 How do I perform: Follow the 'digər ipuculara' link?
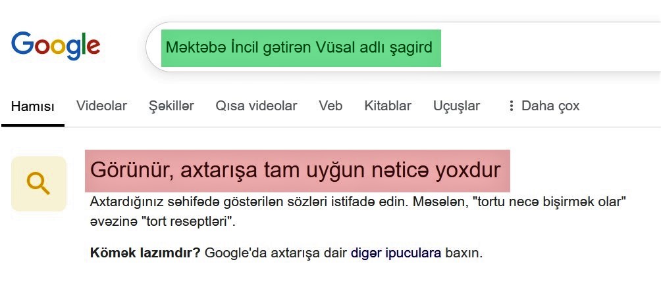(396, 252)
